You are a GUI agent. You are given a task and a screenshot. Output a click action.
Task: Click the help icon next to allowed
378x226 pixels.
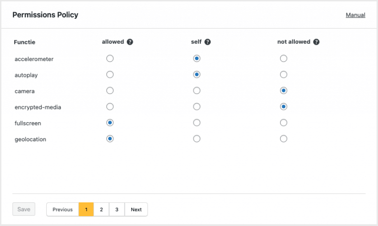tap(130, 42)
